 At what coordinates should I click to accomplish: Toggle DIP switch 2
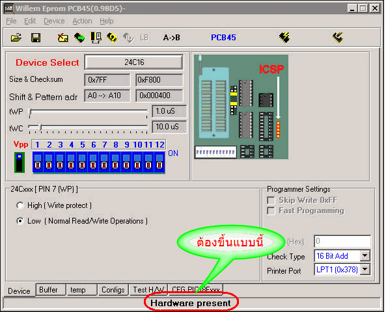click(x=49, y=162)
